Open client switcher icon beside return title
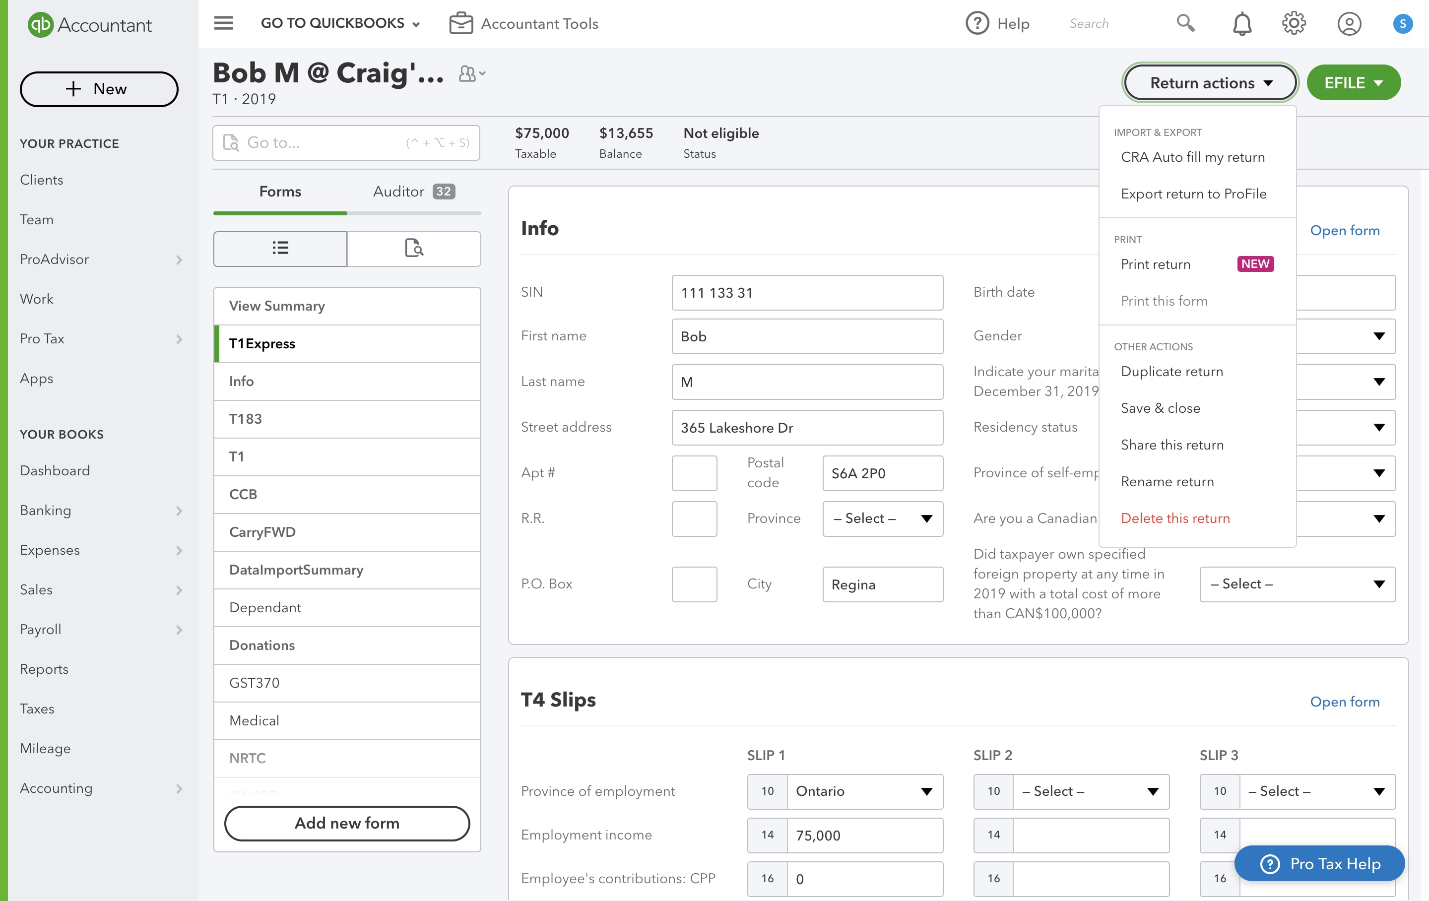This screenshot has width=1429, height=901. [472, 73]
